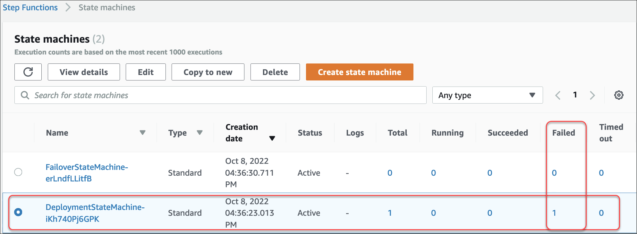Click Failed count 1 for DeploymentStateMachine
Screen dimensions: 637x234
(x=554, y=213)
